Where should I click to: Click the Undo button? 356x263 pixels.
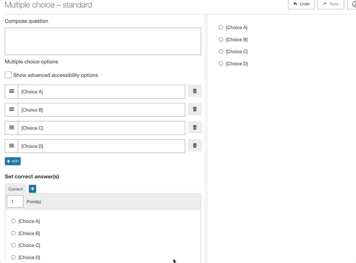301,4
